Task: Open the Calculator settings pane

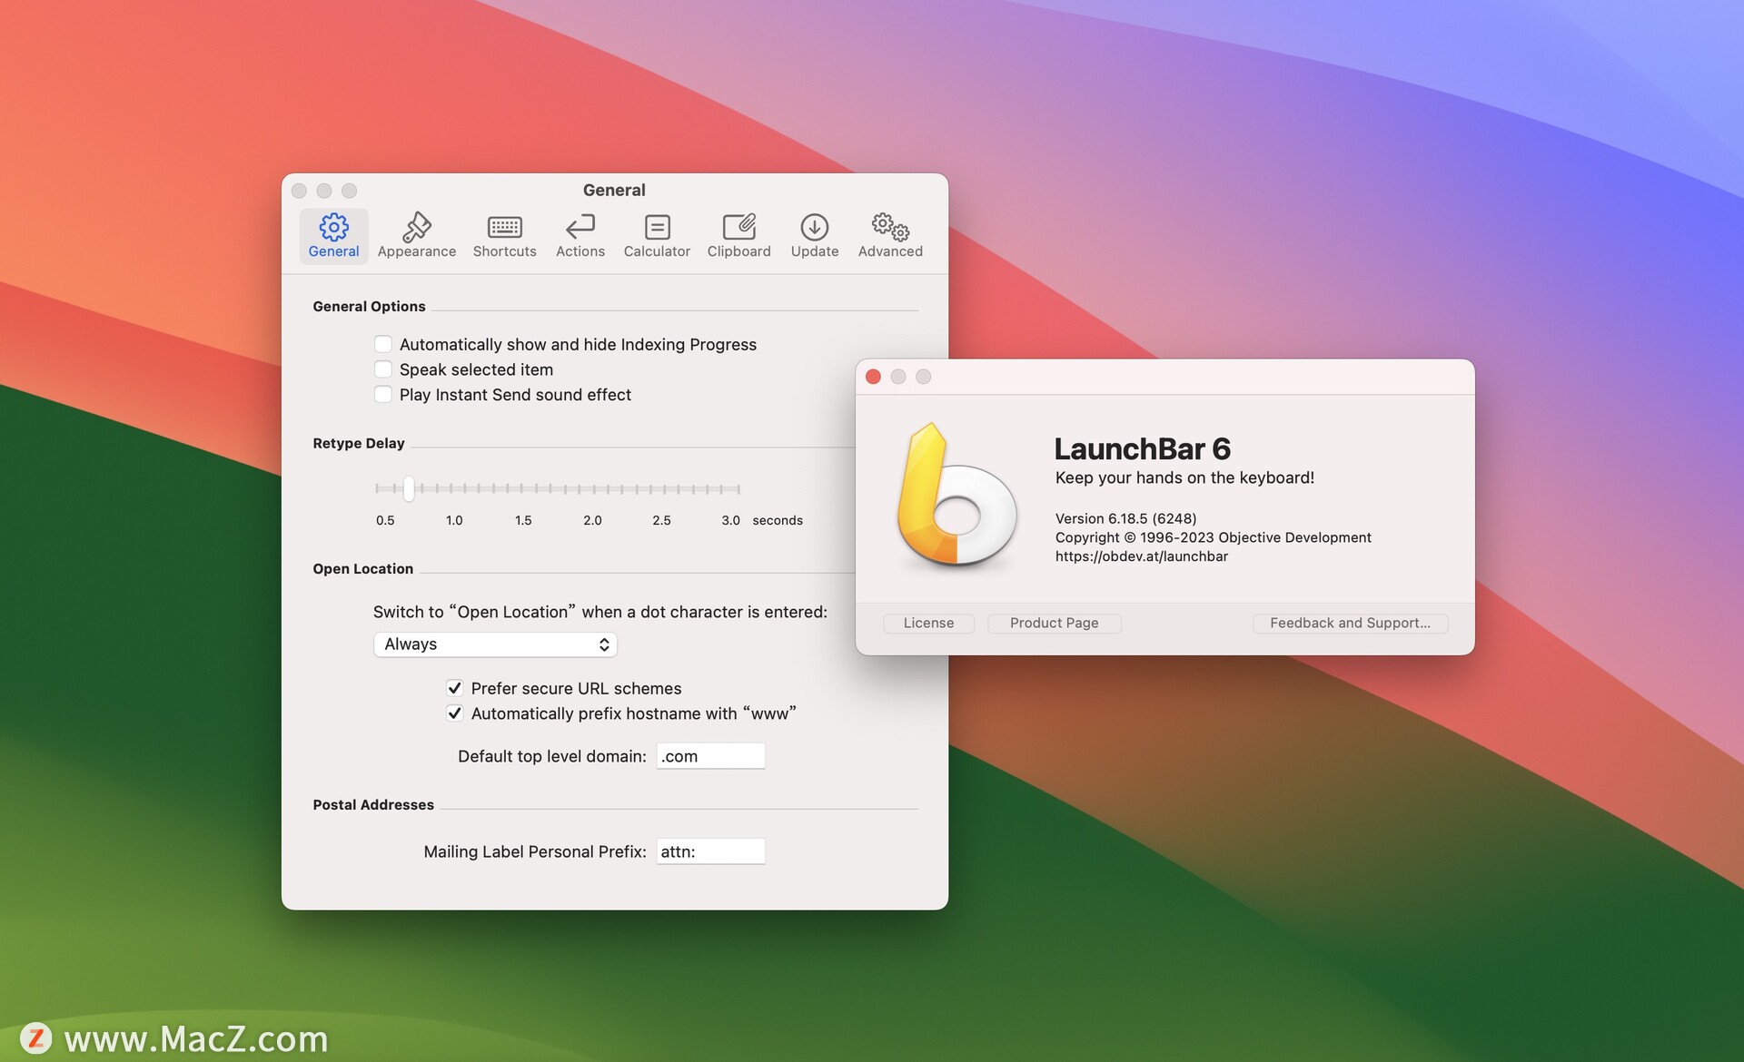Action: click(656, 234)
